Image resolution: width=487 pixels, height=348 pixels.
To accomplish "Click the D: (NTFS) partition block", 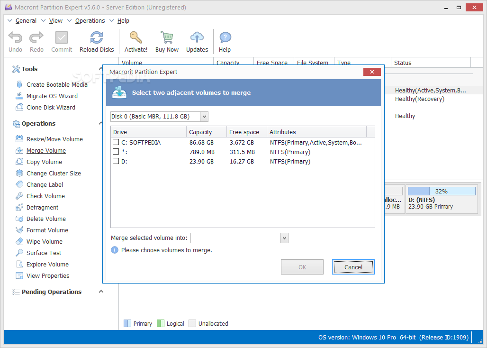I will click(442, 199).
